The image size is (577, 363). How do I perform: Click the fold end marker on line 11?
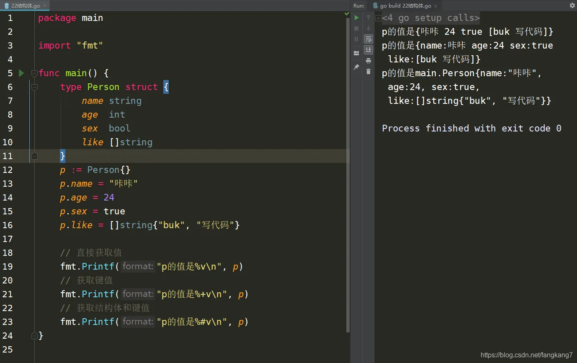pyautogui.click(x=35, y=156)
